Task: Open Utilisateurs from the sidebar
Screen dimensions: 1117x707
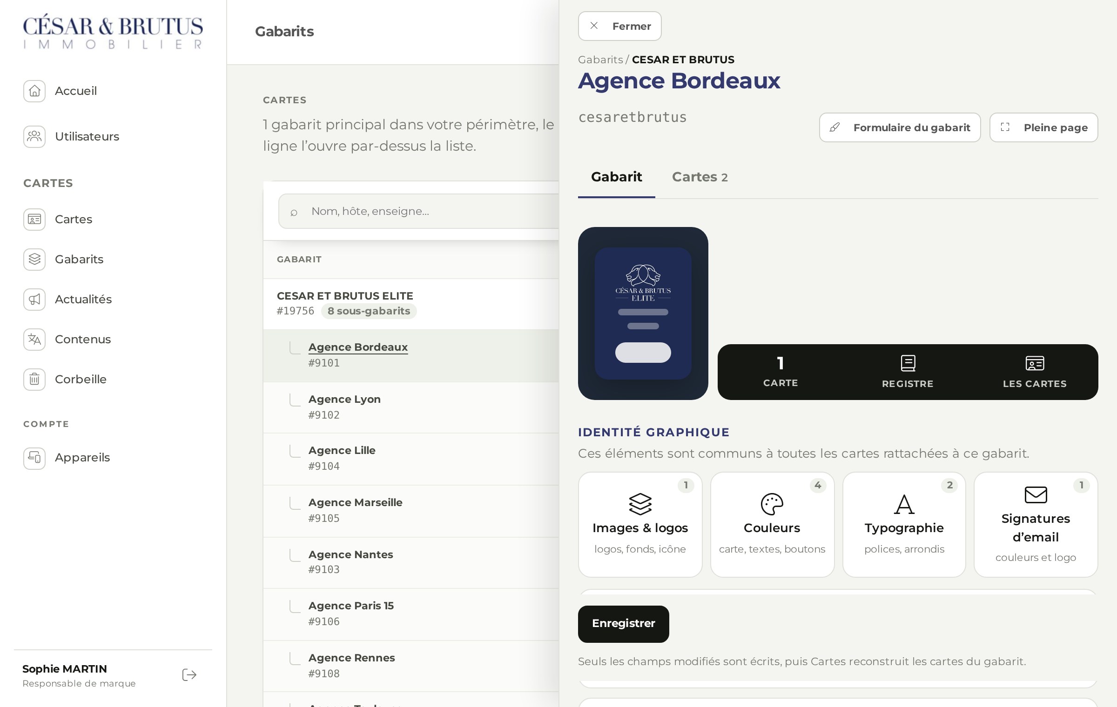Action: tap(72, 136)
